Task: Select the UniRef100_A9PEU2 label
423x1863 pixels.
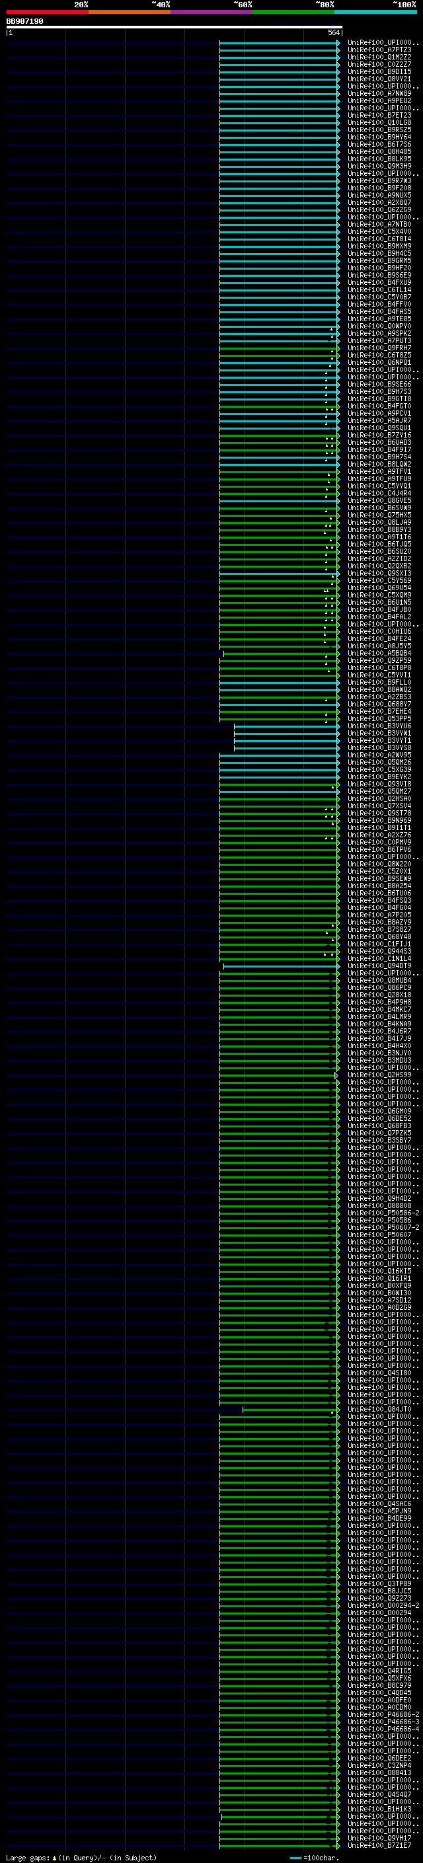Action: click(379, 100)
